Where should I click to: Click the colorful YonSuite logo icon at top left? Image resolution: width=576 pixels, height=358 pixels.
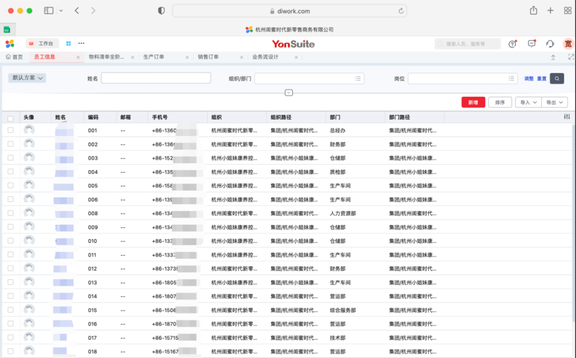[10, 44]
